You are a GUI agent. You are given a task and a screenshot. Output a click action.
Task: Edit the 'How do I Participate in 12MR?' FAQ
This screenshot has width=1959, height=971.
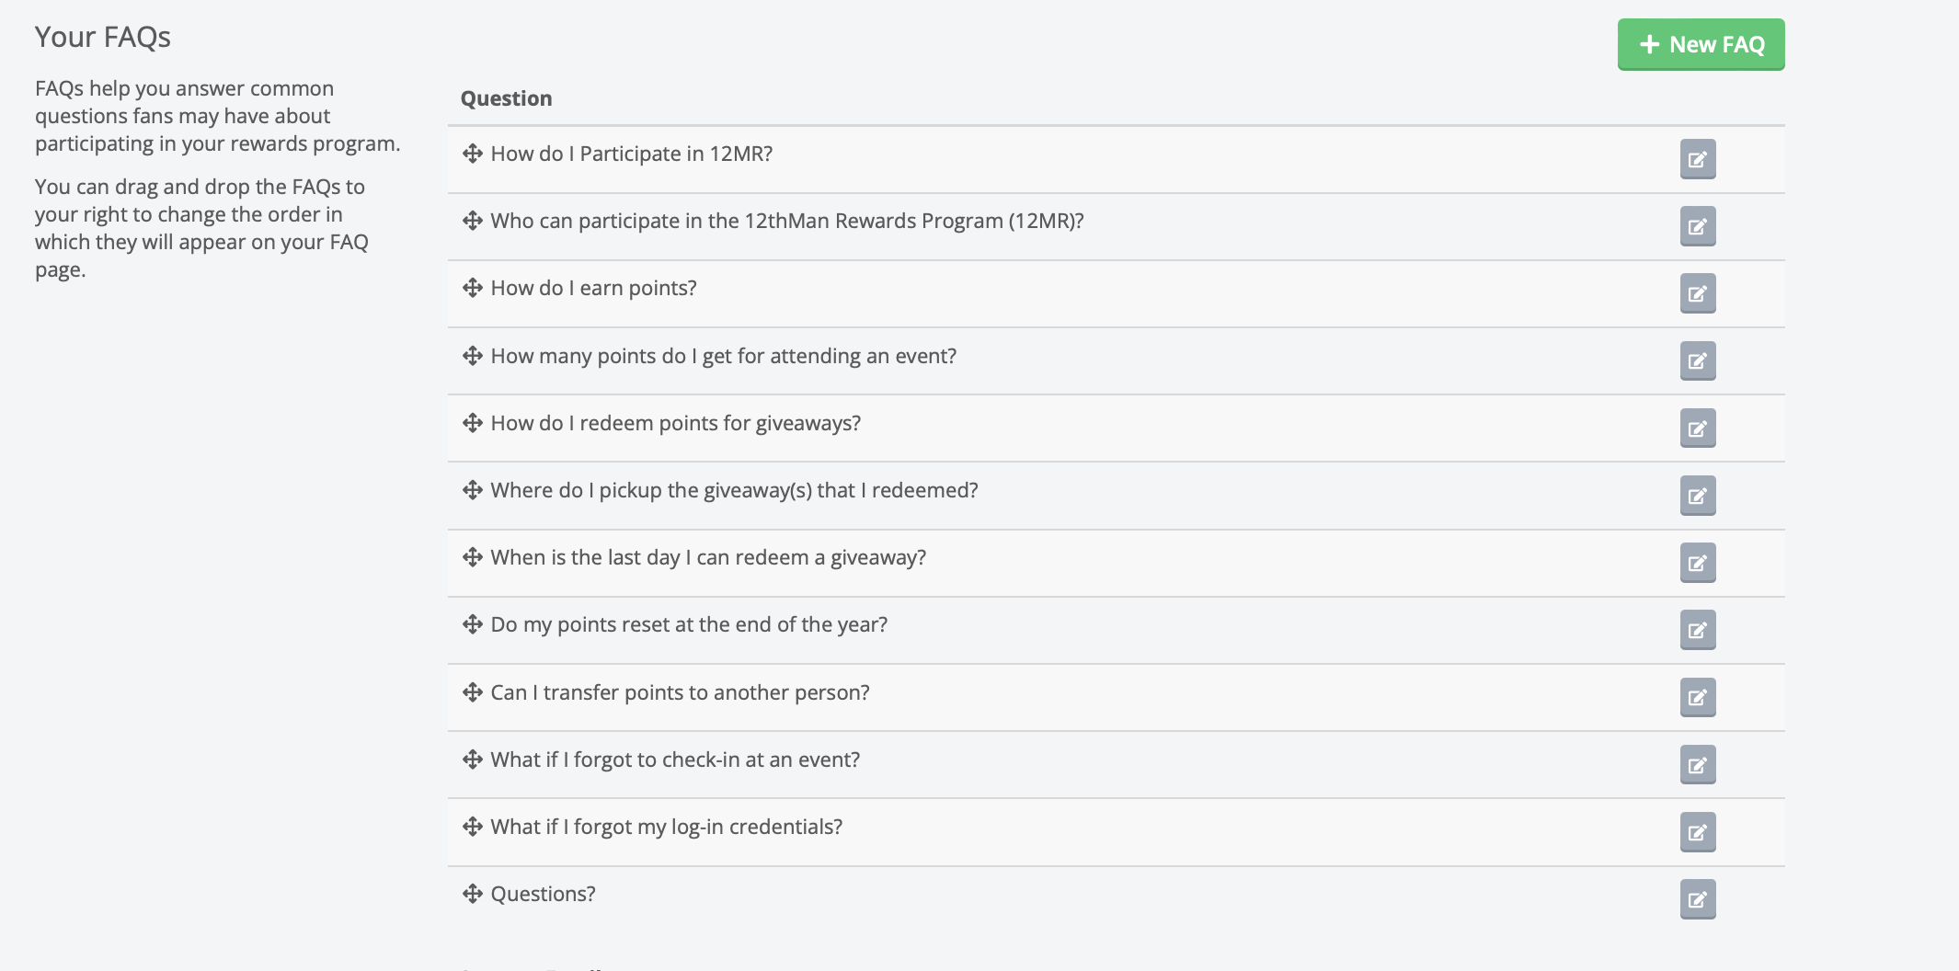(1697, 159)
